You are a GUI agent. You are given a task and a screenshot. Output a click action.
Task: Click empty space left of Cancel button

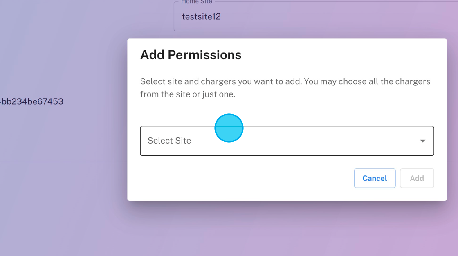click(245, 178)
